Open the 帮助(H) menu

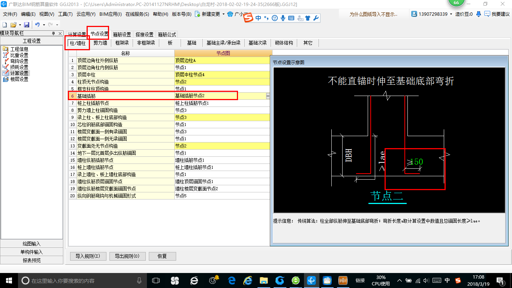(160, 14)
